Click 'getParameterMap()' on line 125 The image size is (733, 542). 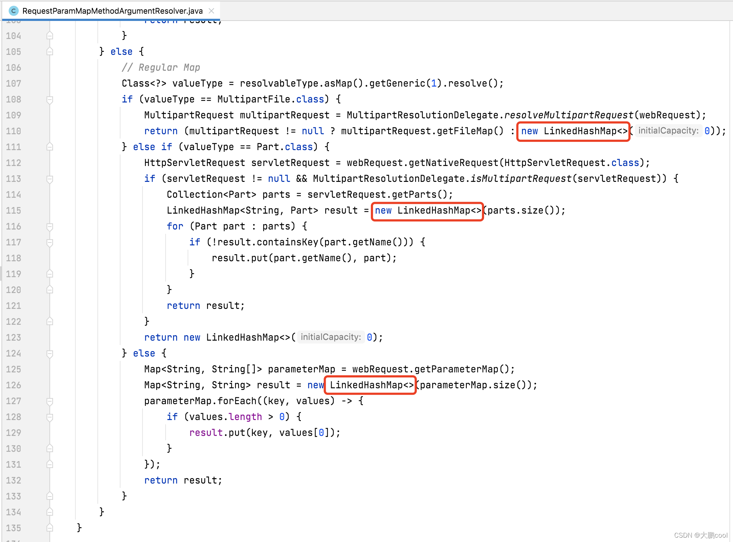pyautogui.click(x=462, y=369)
